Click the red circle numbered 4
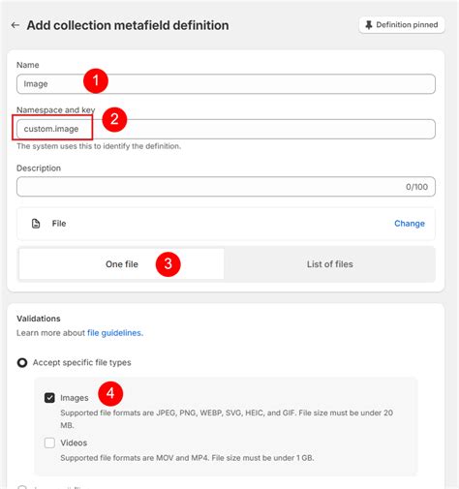Viewport: 459px width, 489px height. point(110,394)
